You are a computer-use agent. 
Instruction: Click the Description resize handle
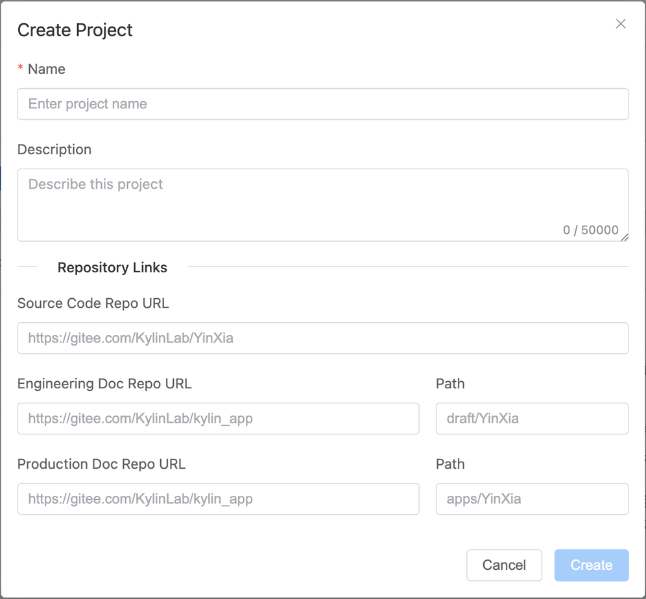tap(625, 237)
